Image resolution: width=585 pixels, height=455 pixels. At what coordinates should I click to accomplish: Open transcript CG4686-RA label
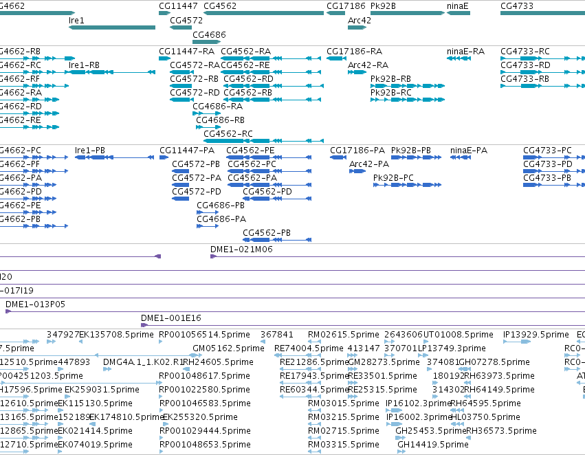tap(217, 107)
